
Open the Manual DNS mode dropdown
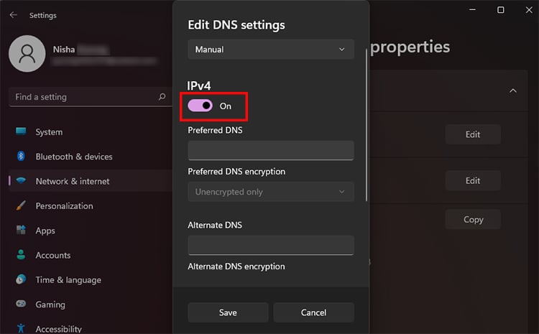tap(271, 50)
